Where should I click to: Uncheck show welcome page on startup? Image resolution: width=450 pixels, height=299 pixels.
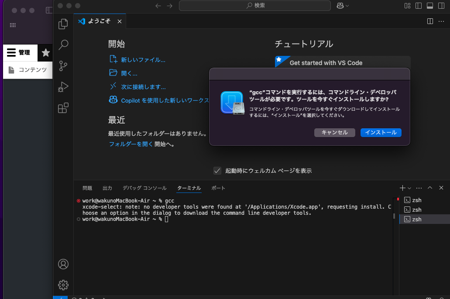(217, 171)
